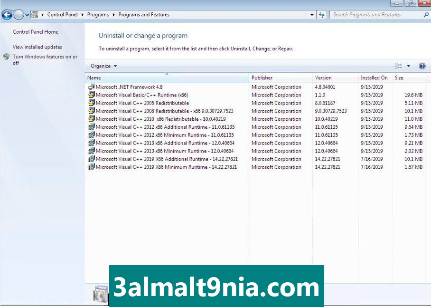The width and height of the screenshot is (431, 307).
Task: Open the More view options dropdown arrow
Action: (x=409, y=66)
